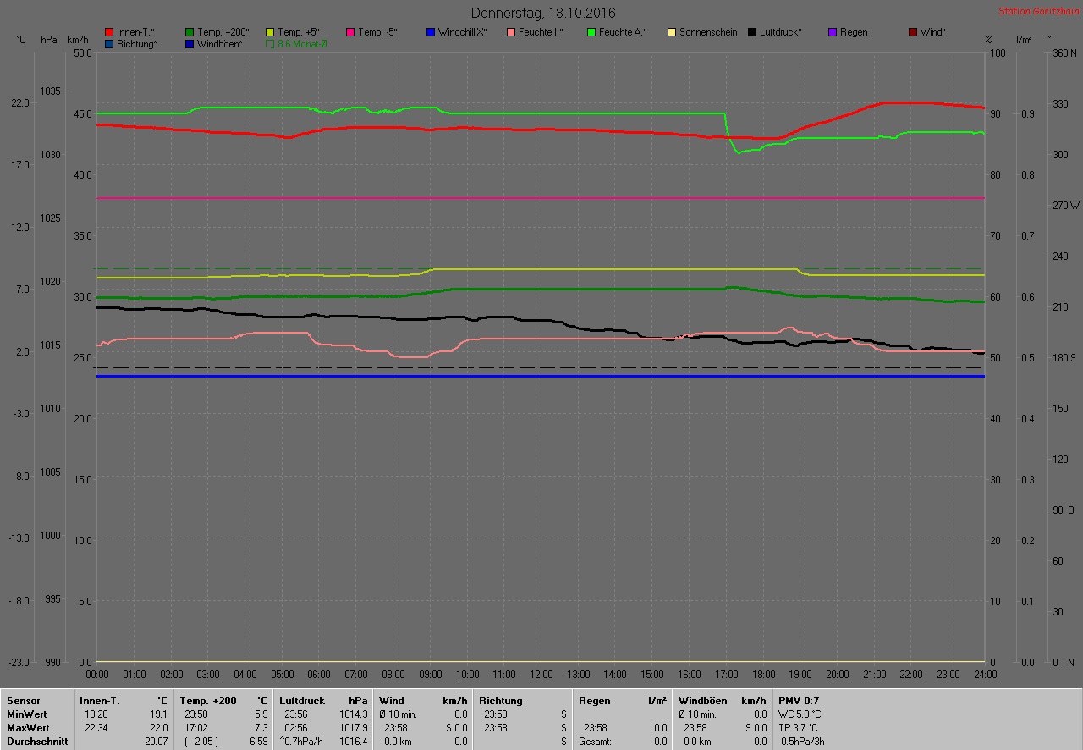The image size is (1083, 750).
Task: Click the Richtung legend square
Action: coord(109,43)
